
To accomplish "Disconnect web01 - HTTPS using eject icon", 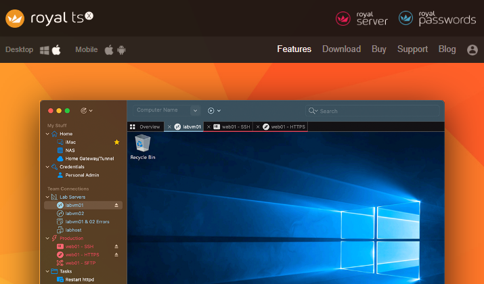I will tap(116, 255).
